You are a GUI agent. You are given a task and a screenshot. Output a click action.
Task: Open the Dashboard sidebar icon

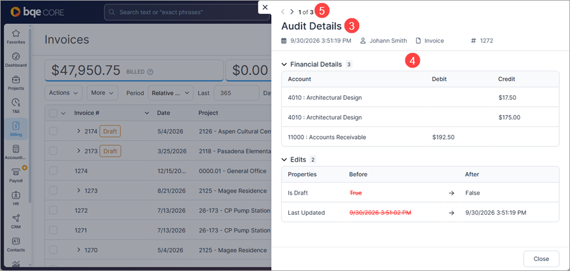coord(16,60)
